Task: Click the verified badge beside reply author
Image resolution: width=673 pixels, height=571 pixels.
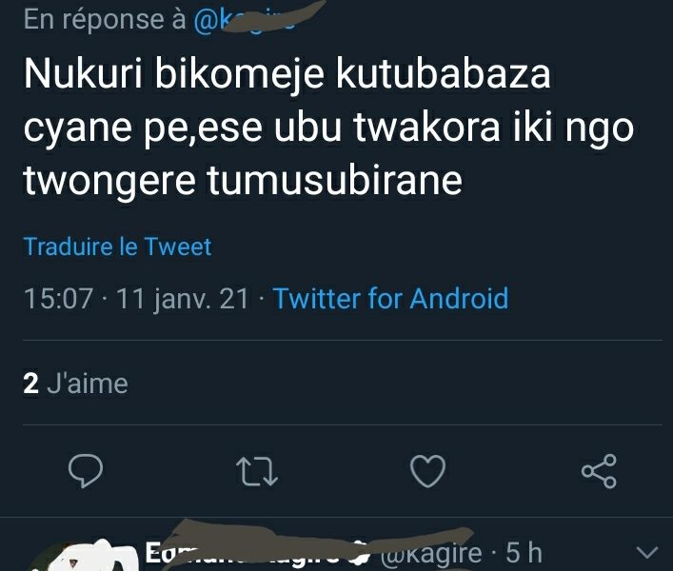Action: pyautogui.click(x=362, y=553)
